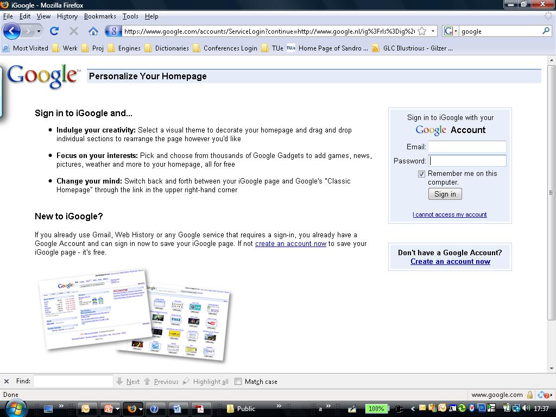Open the Help menu
This screenshot has height=417, width=556.
point(151,16)
